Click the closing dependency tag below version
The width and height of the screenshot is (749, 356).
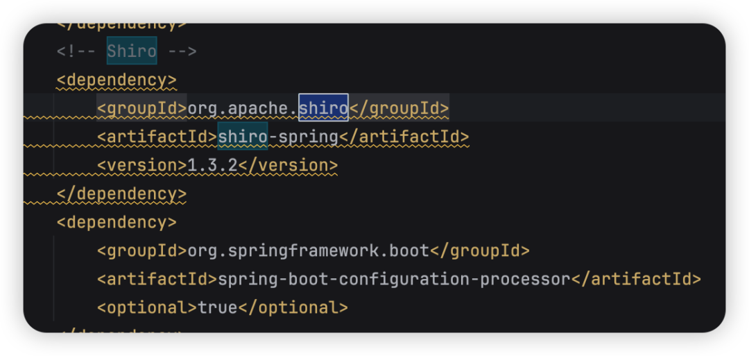(x=121, y=194)
